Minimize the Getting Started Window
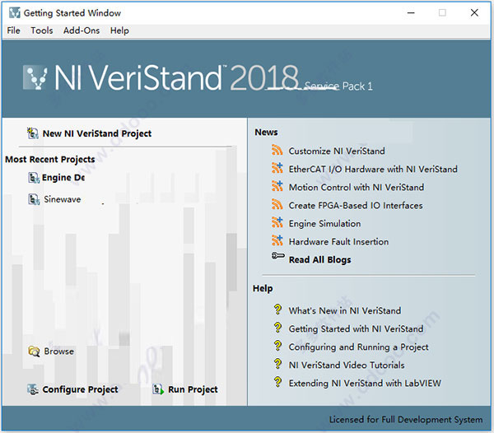 click(x=411, y=13)
